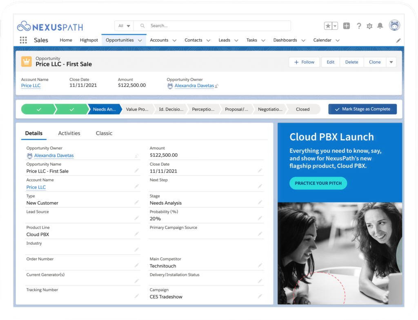This screenshot has height=320, width=418.
Task: Expand the Leads tab chevron
Action: [236, 40]
